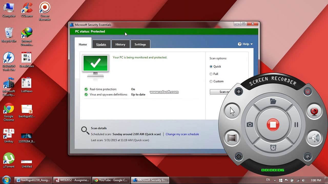Switch to the baoltqps02239 Word taskbar button
The width and height of the screenshot is (328, 184).
click(33, 180)
